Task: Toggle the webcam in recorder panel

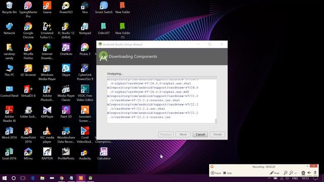Action: pyautogui.click(x=303, y=173)
